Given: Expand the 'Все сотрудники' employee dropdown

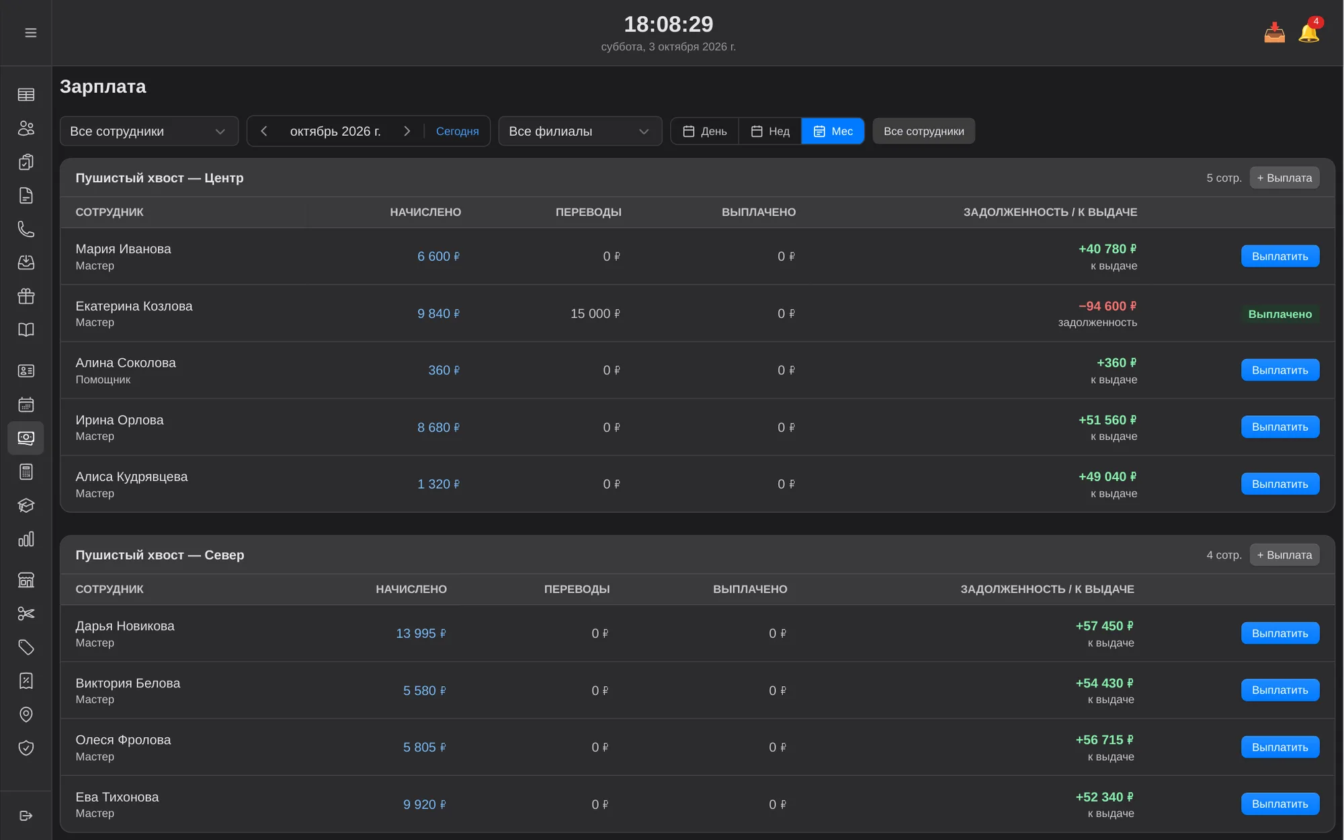Looking at the screenshot, I should pyautogui.click(x=149, y=131).
